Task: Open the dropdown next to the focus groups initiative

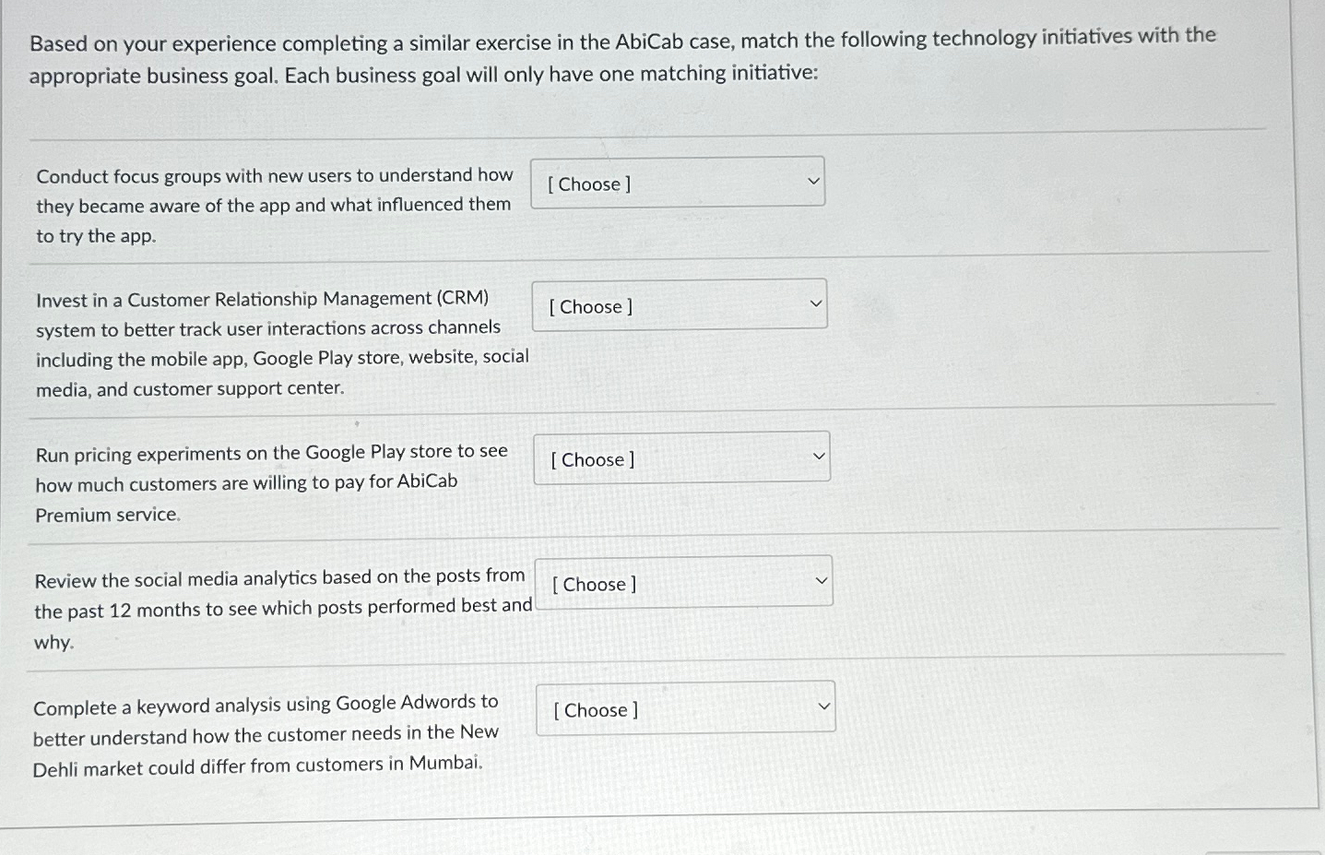Action: tap(678, 182)
